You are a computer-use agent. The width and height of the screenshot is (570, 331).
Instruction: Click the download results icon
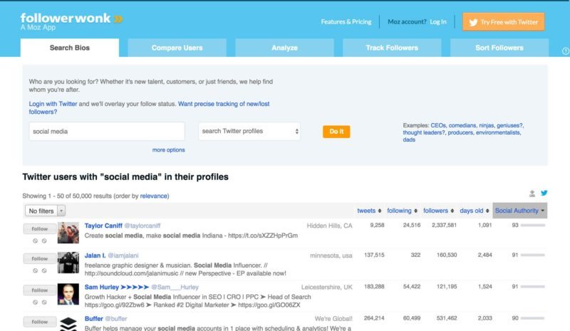[x=532, y=194]
